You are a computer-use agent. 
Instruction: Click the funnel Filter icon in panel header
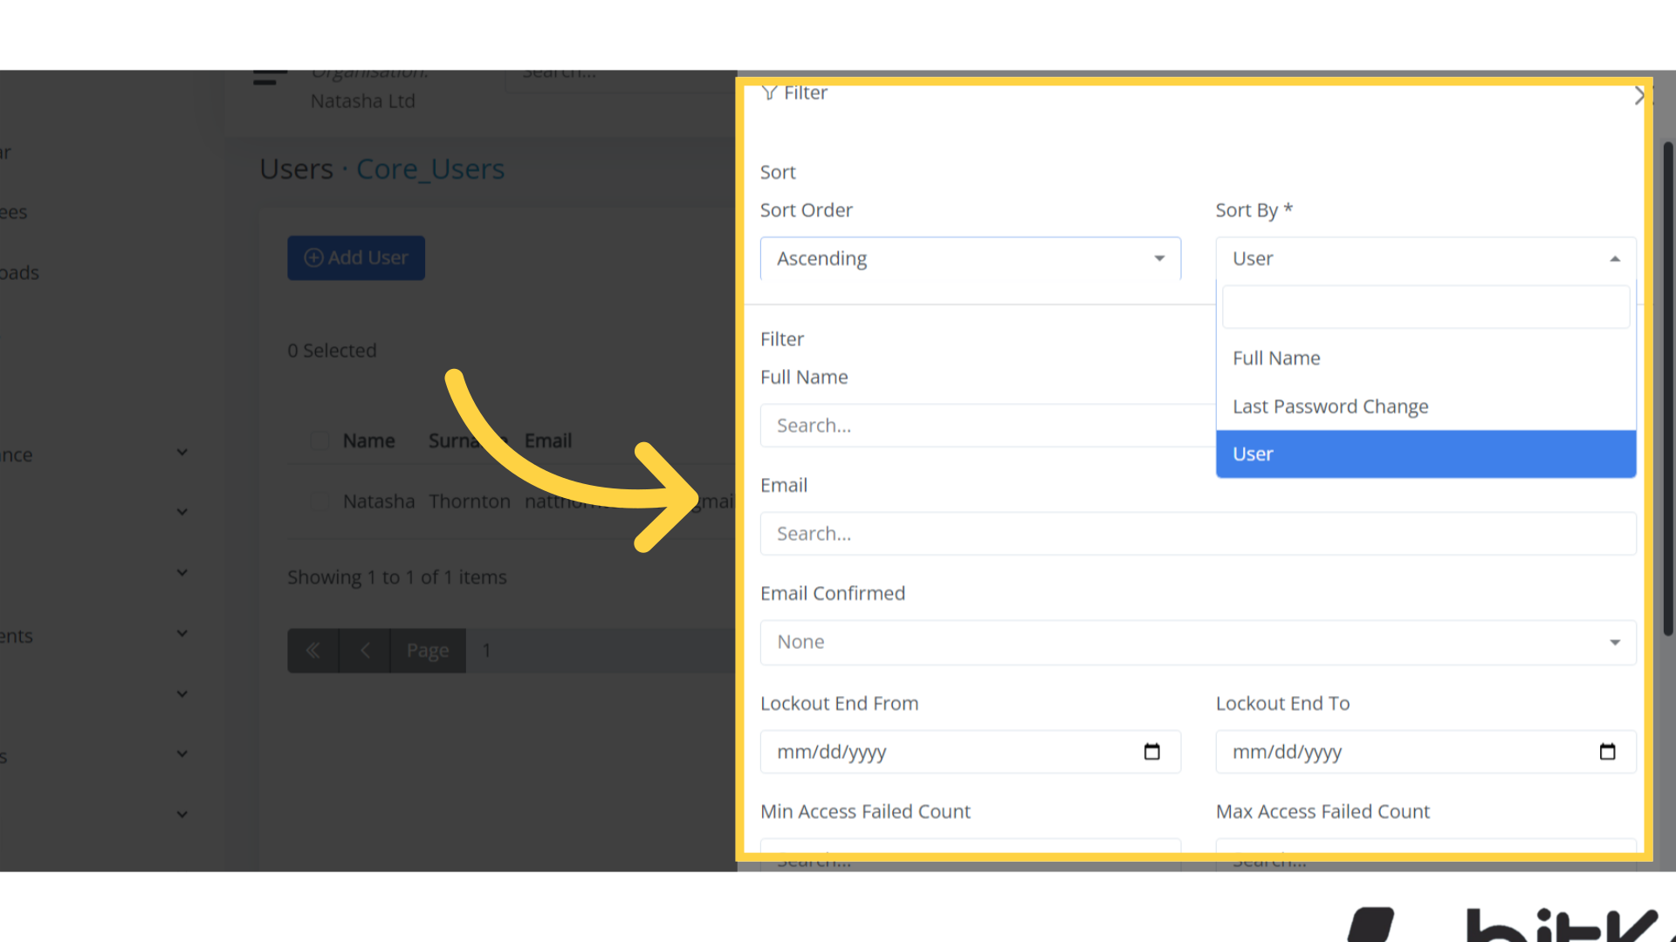tap(769, 93)
